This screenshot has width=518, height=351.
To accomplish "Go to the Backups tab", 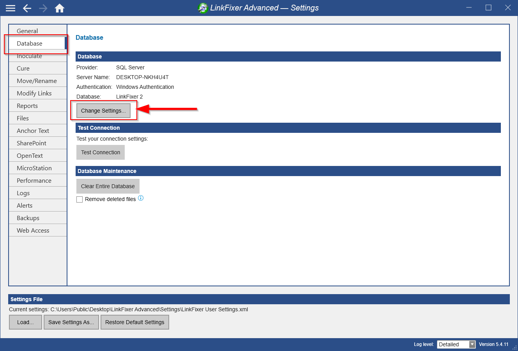I will pyautogui.click(x=38, y=218).
